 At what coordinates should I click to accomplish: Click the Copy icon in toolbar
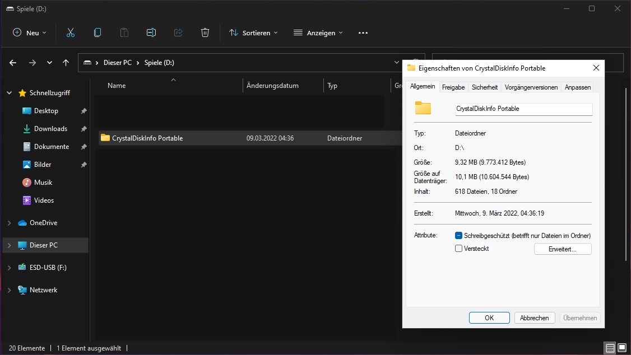(98, 32)
